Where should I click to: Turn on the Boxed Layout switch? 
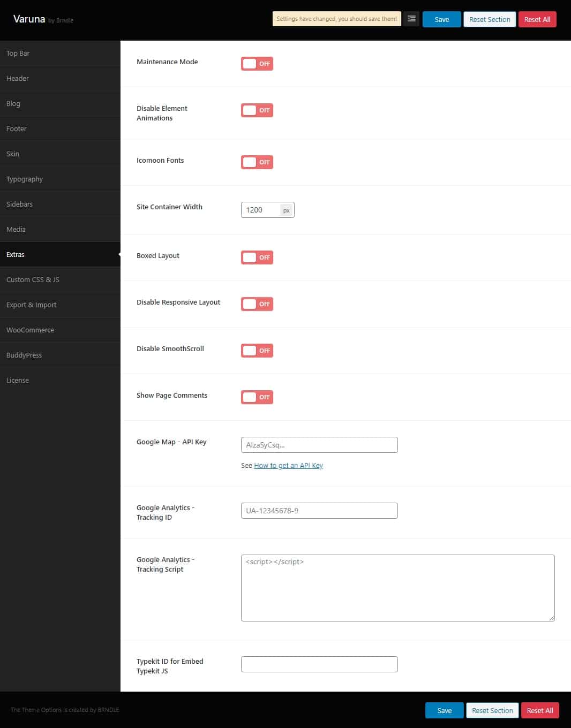pos(257,257)
